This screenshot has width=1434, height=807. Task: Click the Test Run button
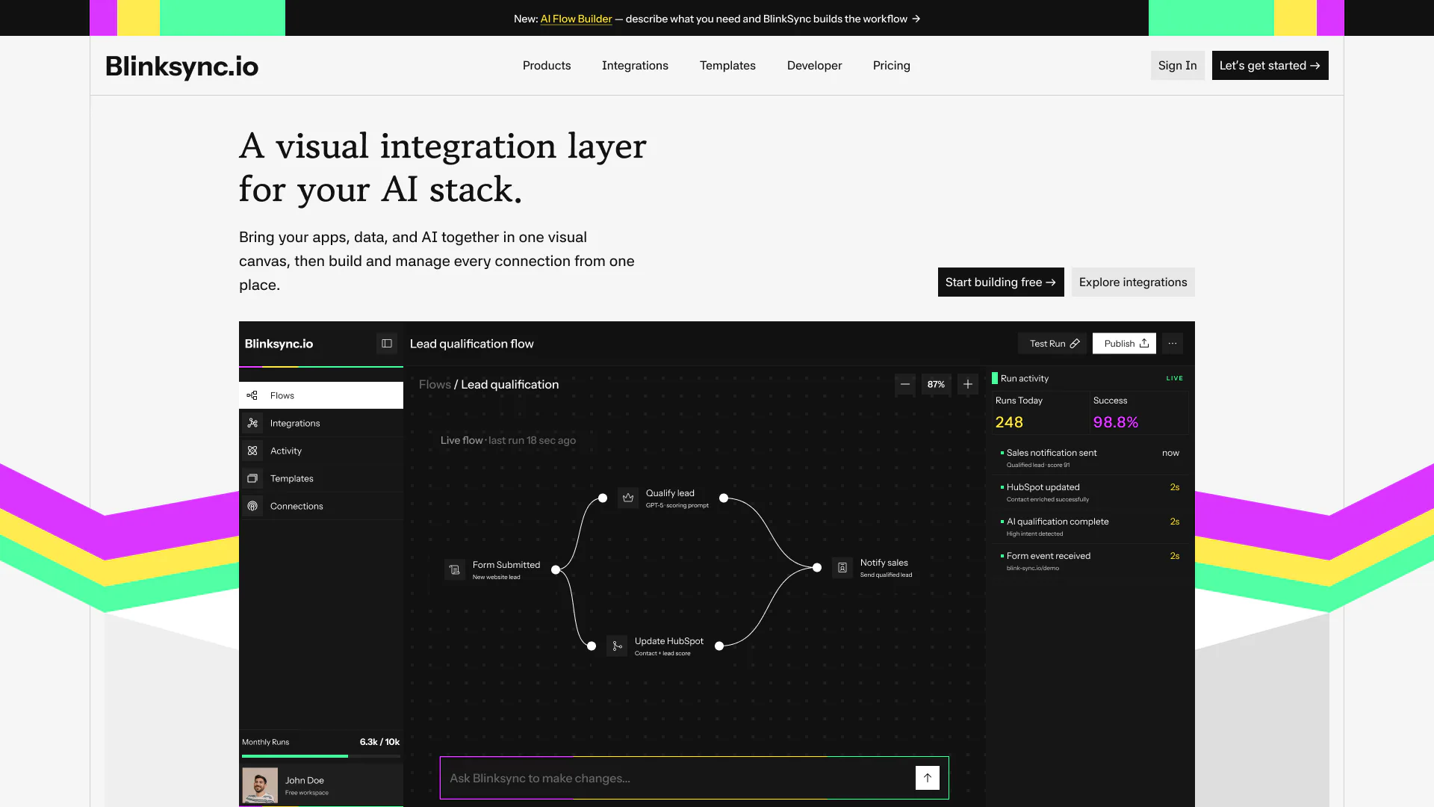1052,344
